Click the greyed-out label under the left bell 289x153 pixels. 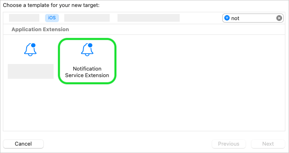31,71
